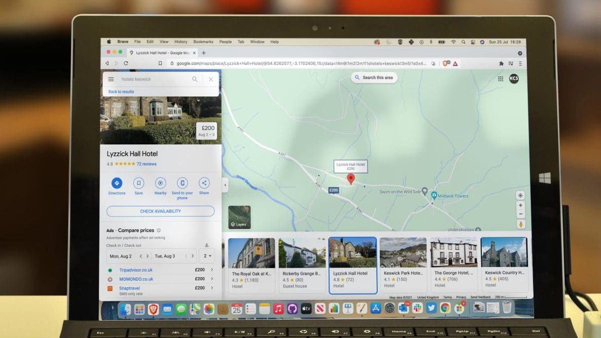Drop the Street View pegman icon
Viewport: 601px width, 338px height.
click(x=520, y=224)
